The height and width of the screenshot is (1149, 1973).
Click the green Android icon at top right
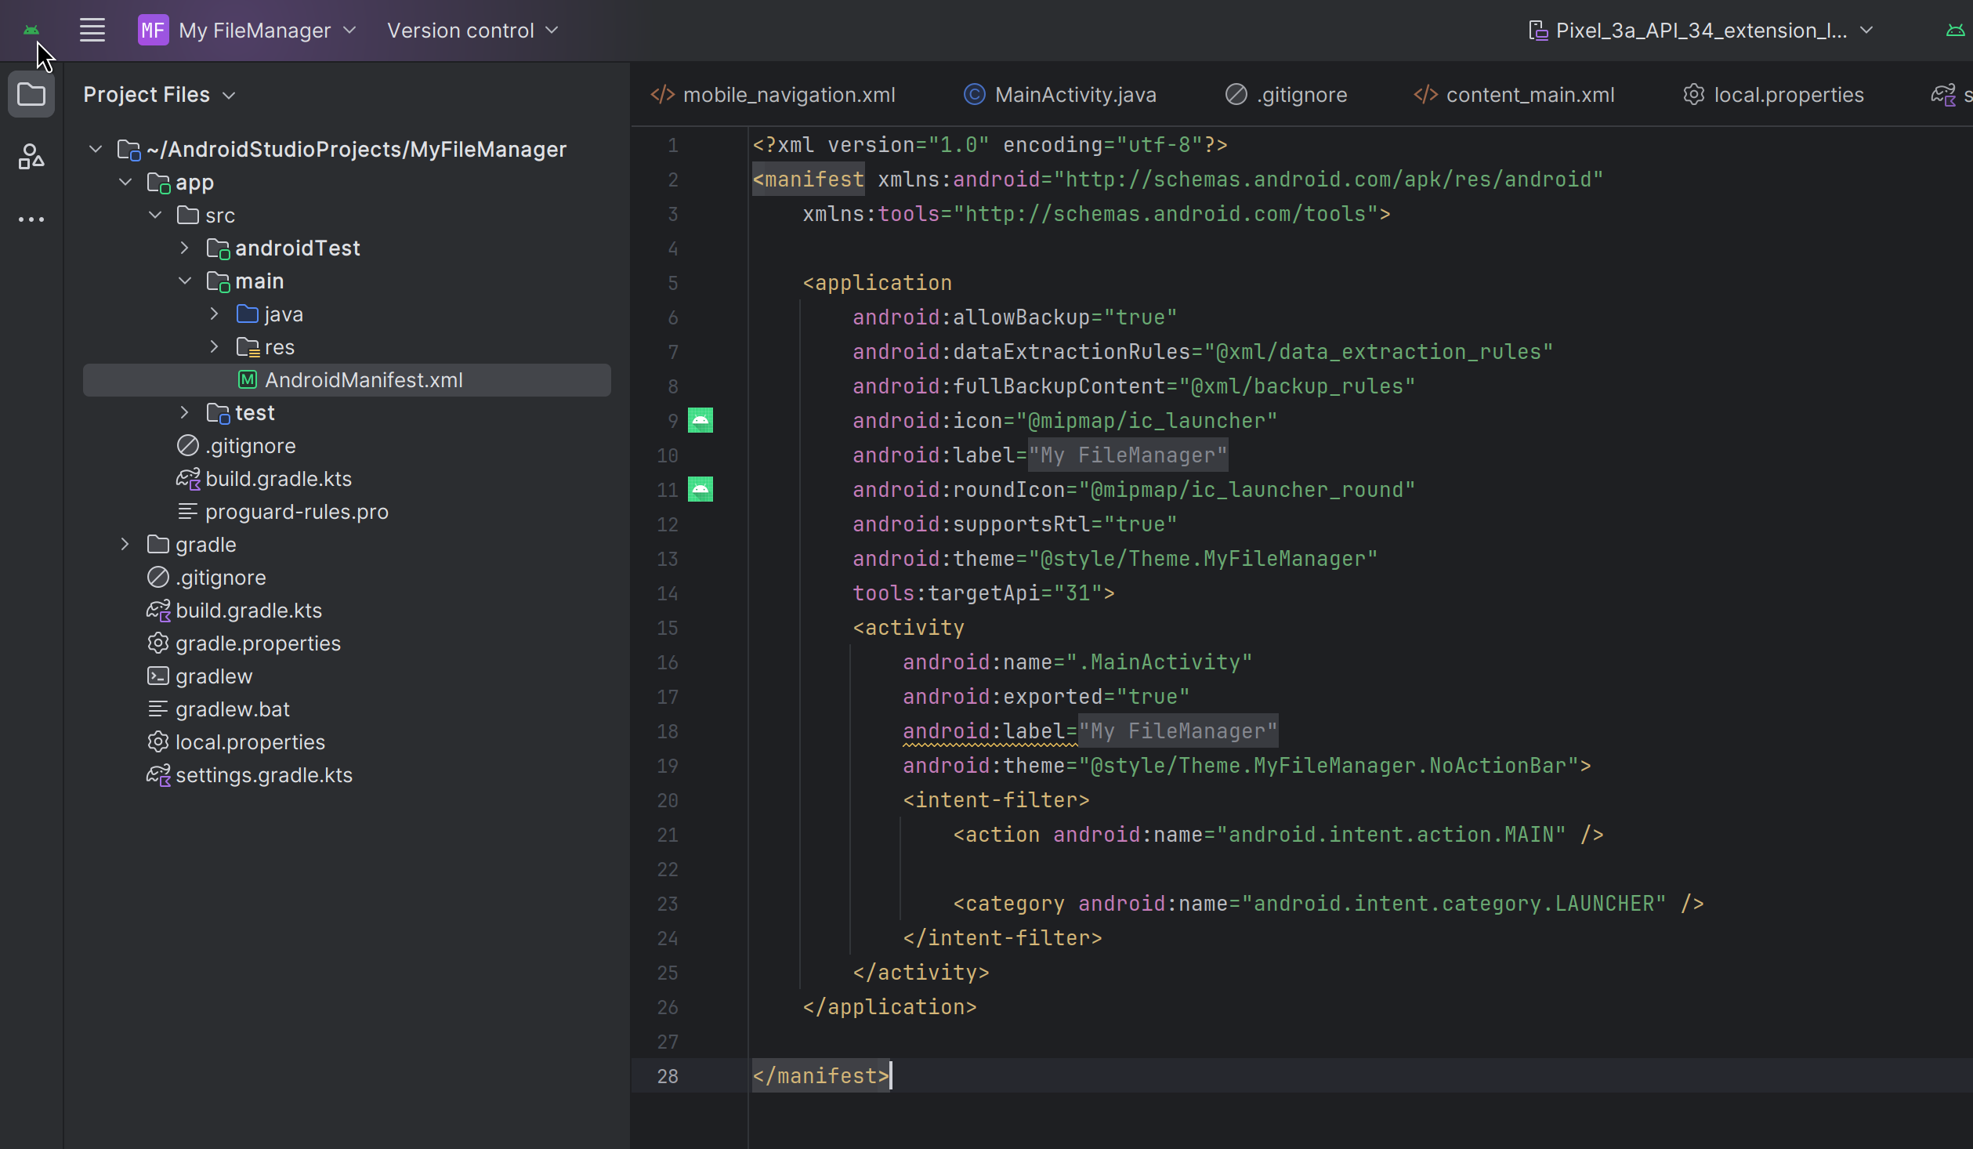click(1955, 31)
